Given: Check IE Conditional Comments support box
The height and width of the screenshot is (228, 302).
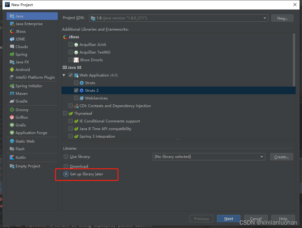Looking at the screenshot, I should (71, 121).
